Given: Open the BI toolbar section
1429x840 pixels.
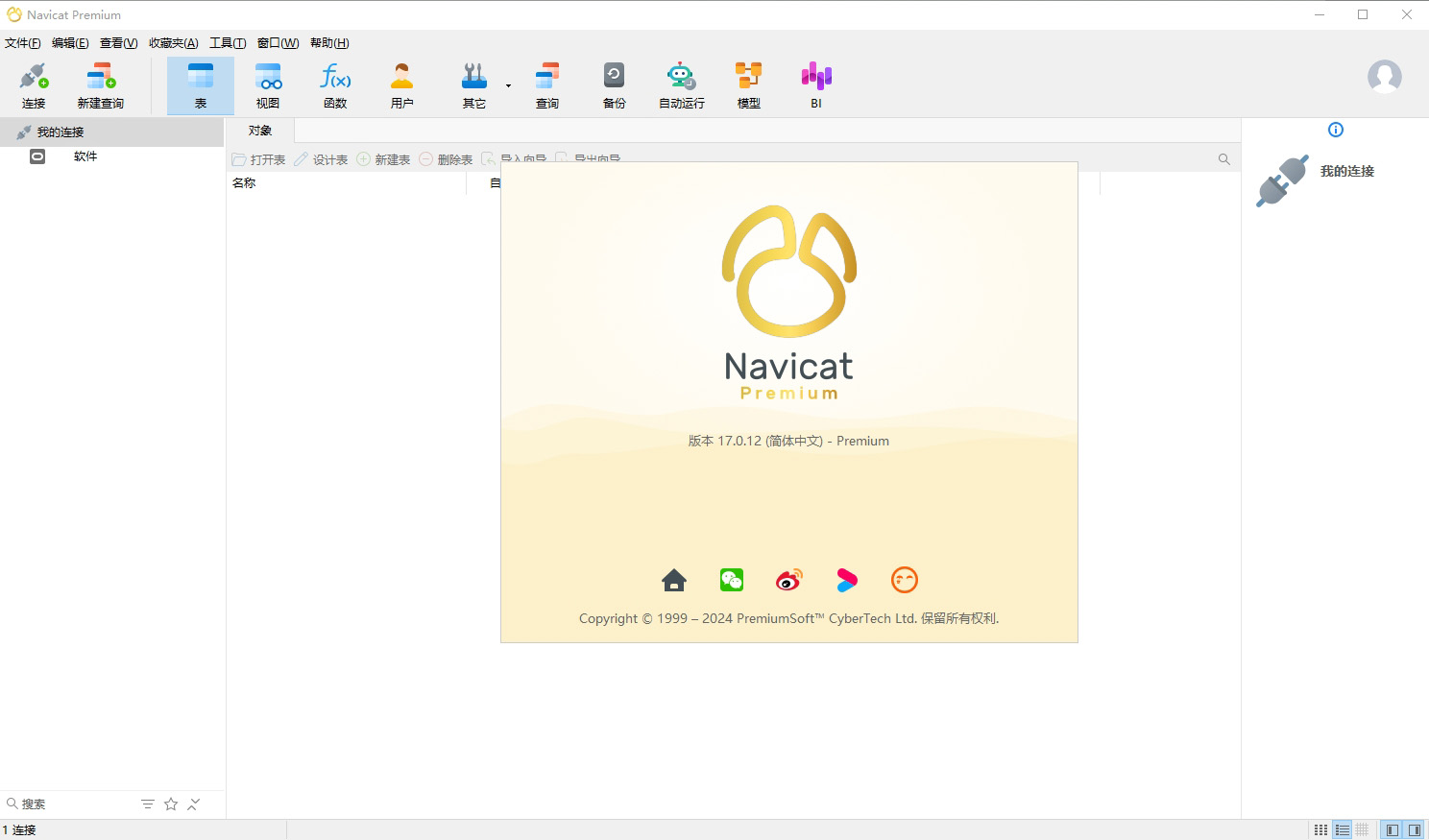Looking at the screenshot, I should click(816, 85).
